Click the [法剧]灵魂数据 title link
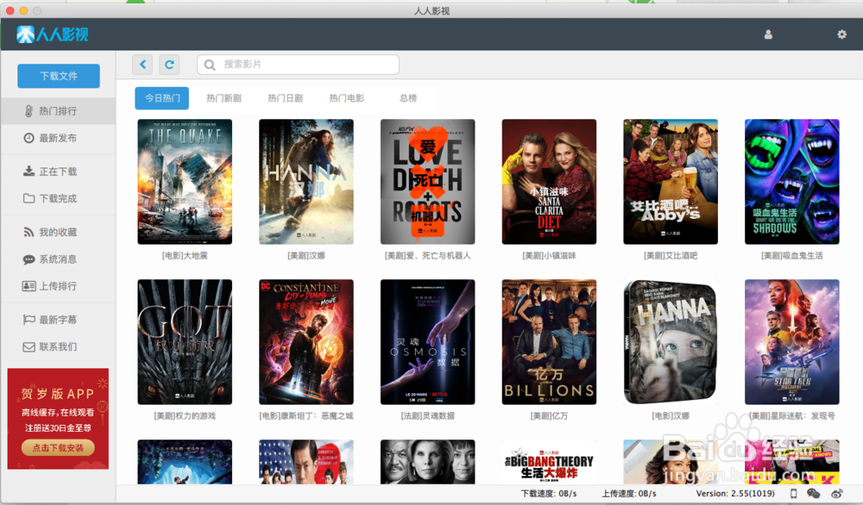Screen dimensions: 863x505 click(x=428, y=416)
